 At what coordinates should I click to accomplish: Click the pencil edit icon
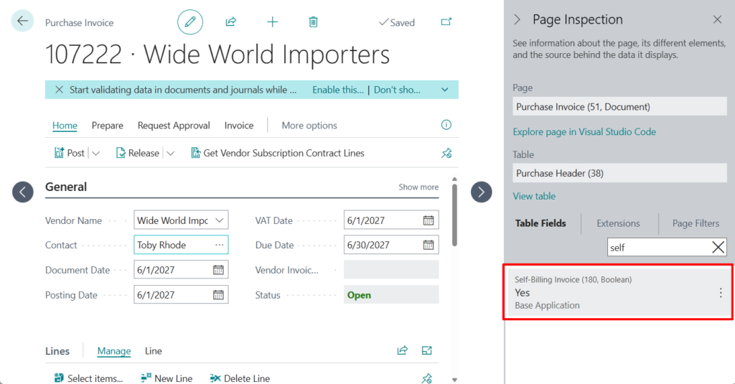point(190,22)
